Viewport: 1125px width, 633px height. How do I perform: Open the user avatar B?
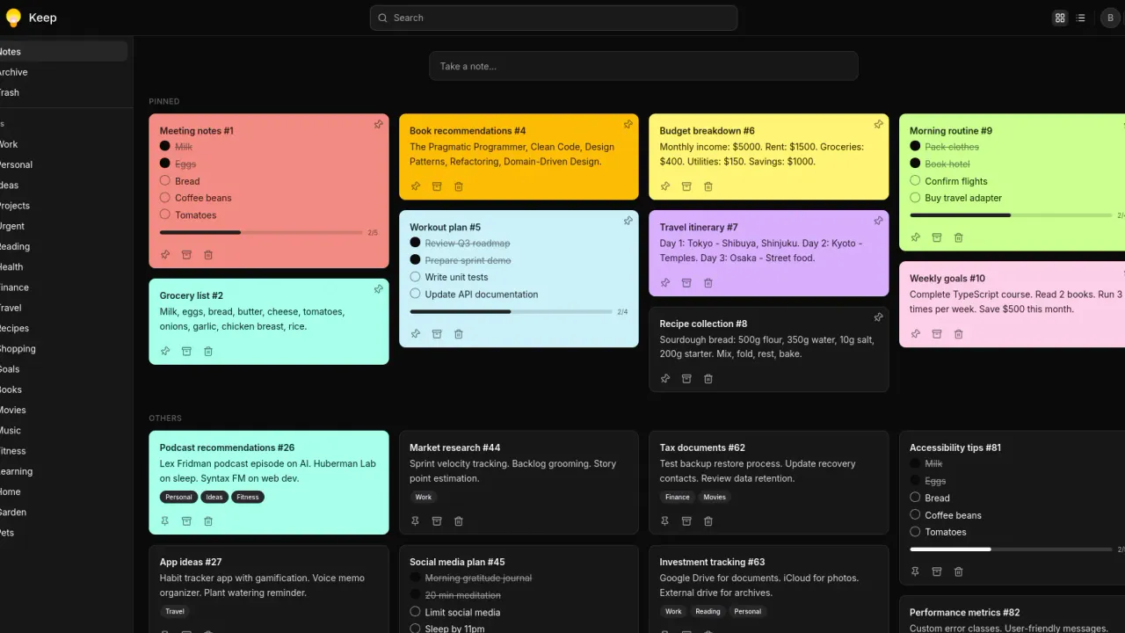(1109, 18)
